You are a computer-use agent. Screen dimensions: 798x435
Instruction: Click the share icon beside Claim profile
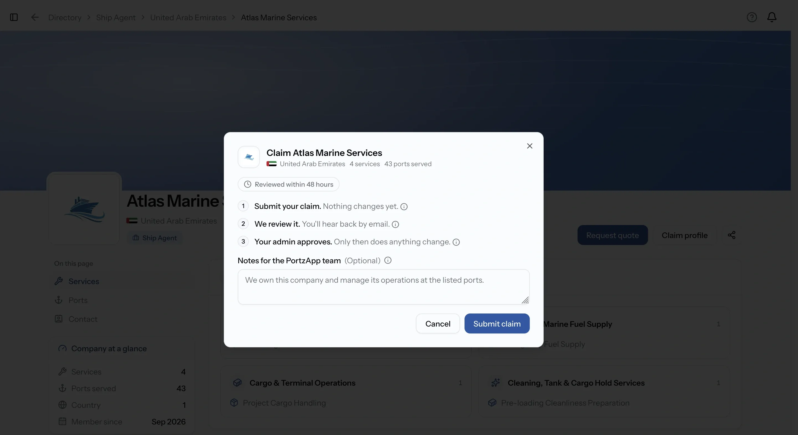tap(731, 235)
